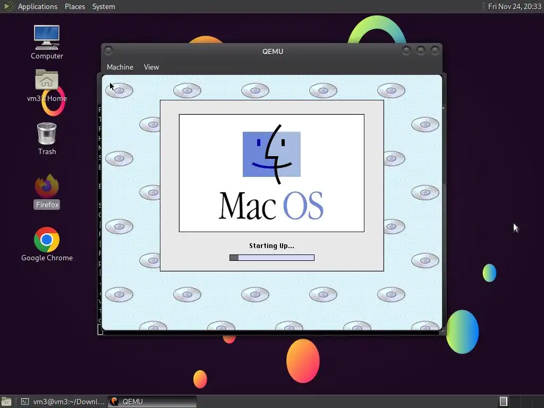The width and height of the screenshot is (544, 408).
Task: Click the Starting Up progress bar
Action: pos(272,258)
